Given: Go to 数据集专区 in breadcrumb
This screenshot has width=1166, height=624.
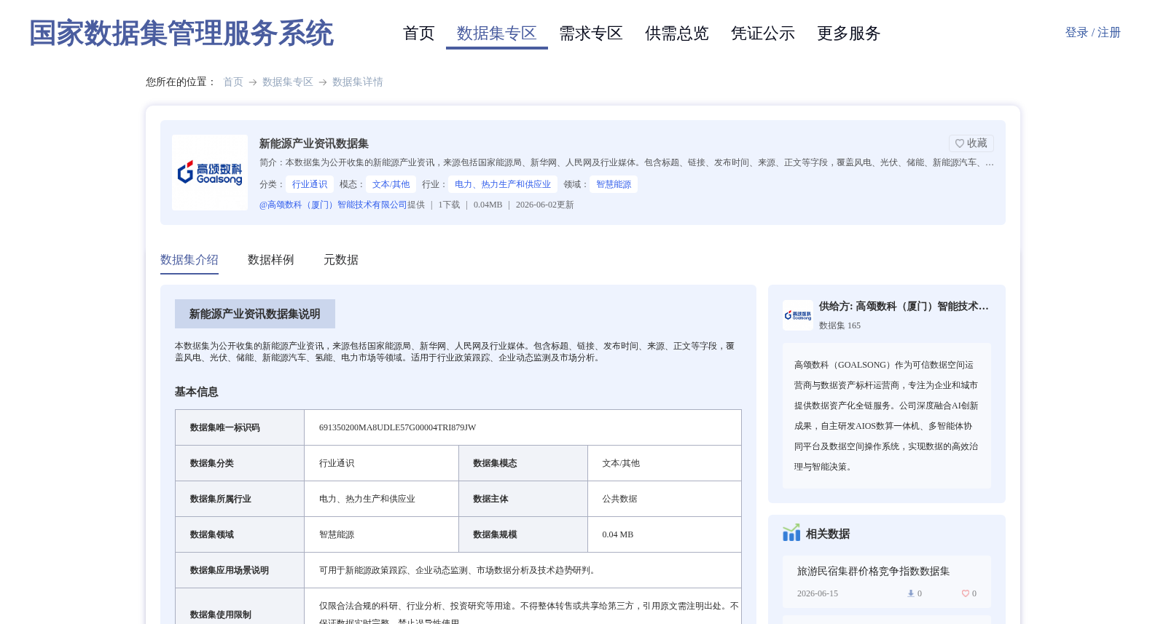Looking at the screenshot, I should point(288,82).
